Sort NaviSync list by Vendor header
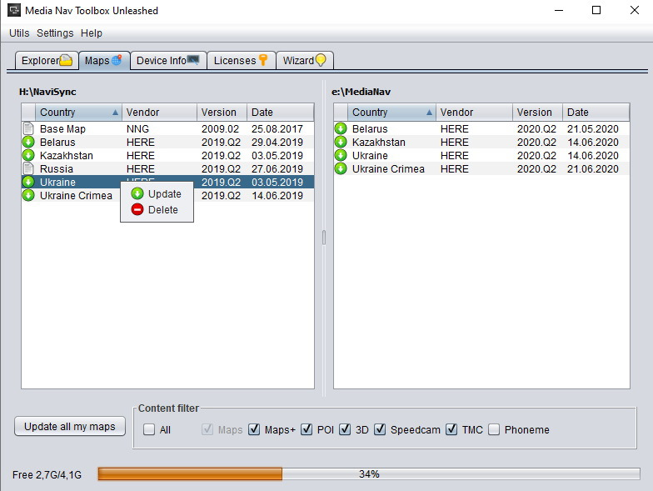The width and height of the screenshot is (653, 491). [160, 112]
